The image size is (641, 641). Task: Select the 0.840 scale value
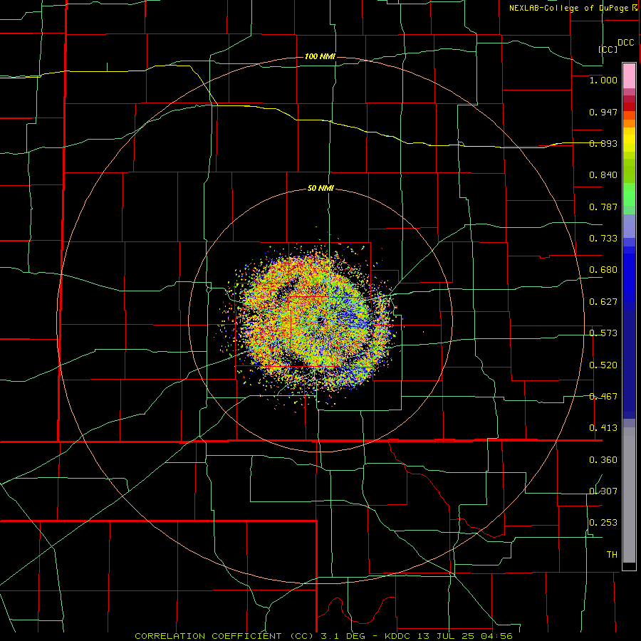[x=603, y=175]
